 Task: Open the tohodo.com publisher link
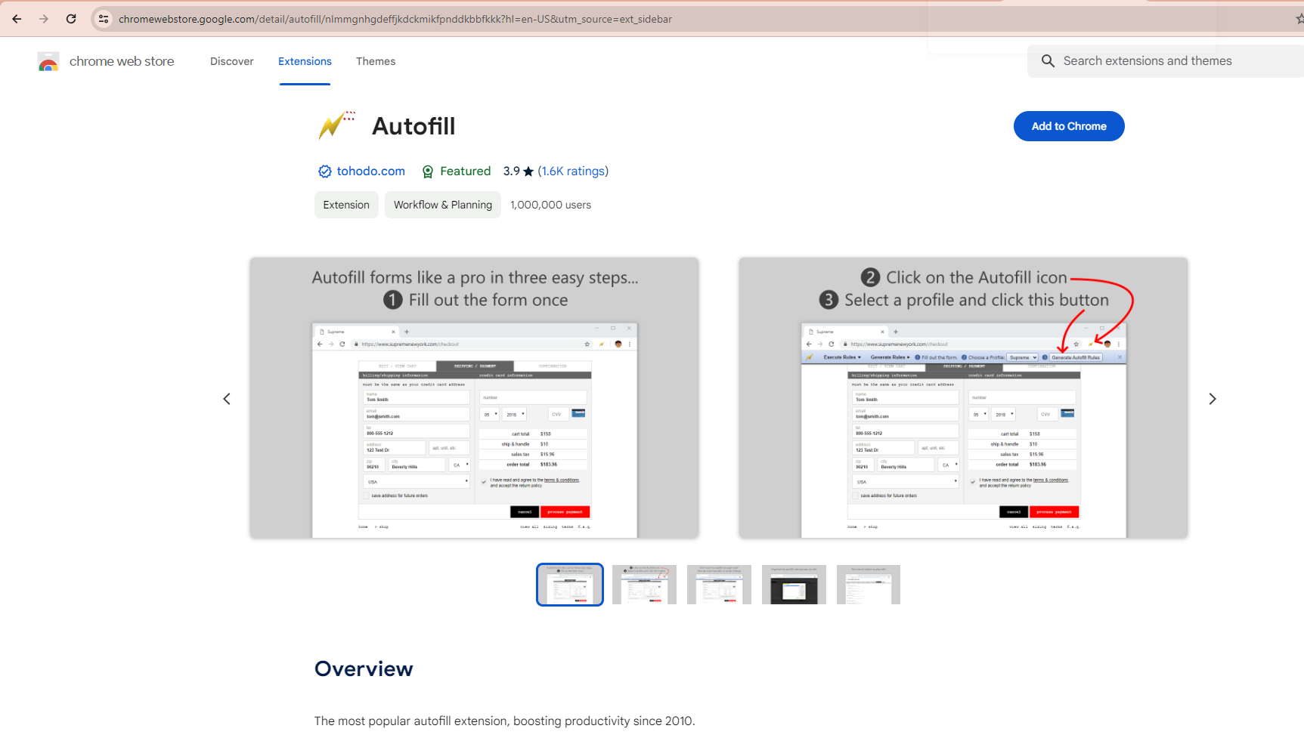(371, 171)
